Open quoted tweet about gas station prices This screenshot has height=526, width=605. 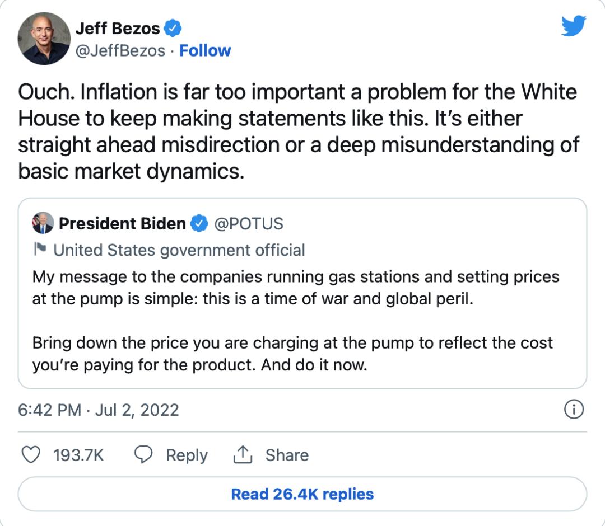pyautogui.click(x=302, y=293)
